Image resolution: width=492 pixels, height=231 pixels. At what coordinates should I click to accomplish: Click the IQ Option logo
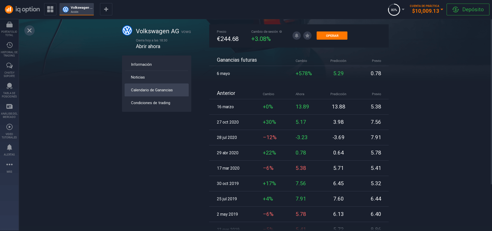pos(22,9)
